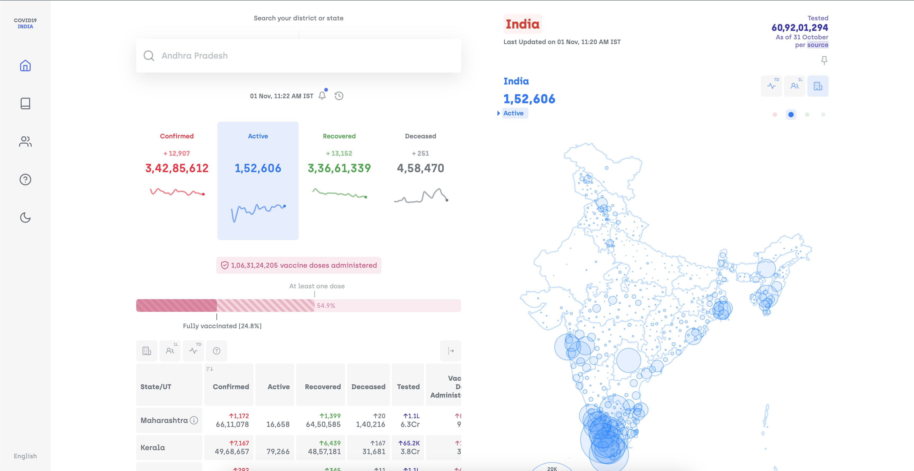
Task: Show Maharashtra info note icon
Action: tap(194, 420)
